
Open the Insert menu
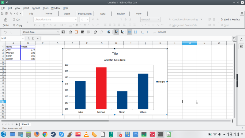click(x=26, y=8)
